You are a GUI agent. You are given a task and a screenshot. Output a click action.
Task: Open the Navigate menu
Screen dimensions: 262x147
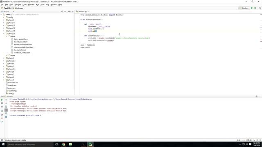(x=18, y=4)
